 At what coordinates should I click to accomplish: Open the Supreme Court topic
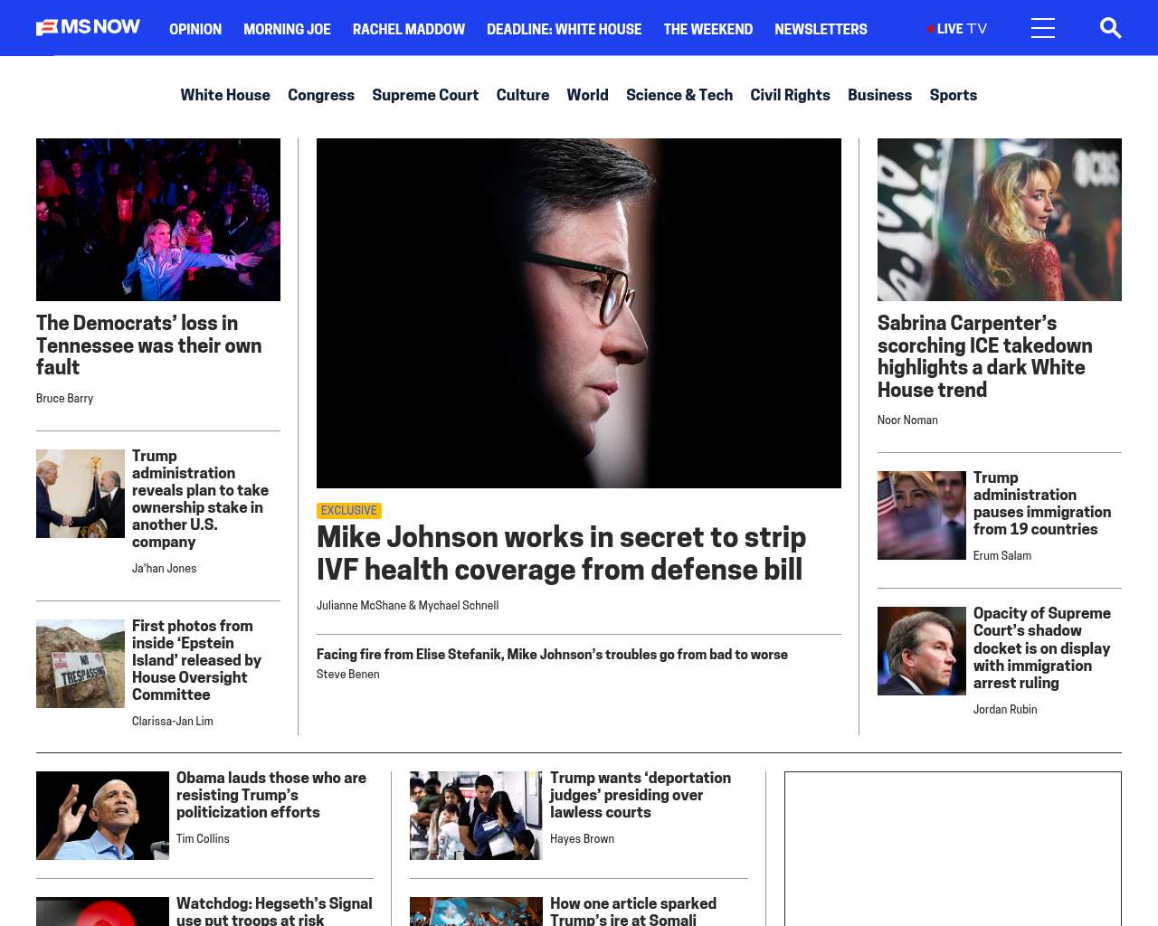[425, 95]
